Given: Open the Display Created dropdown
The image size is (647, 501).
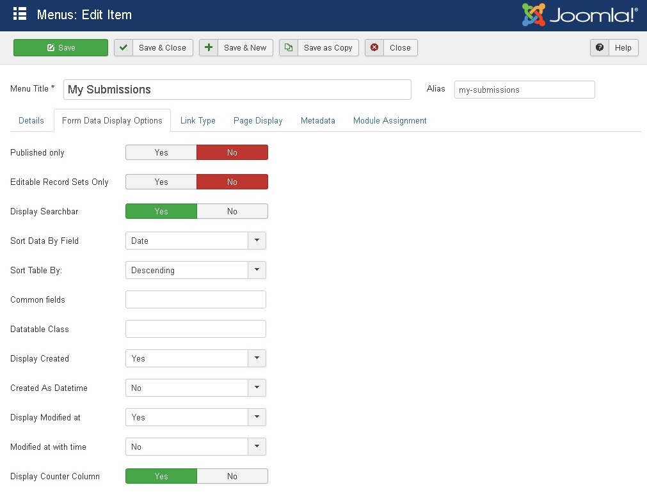Looking at the screenshot, I should 195,358.
